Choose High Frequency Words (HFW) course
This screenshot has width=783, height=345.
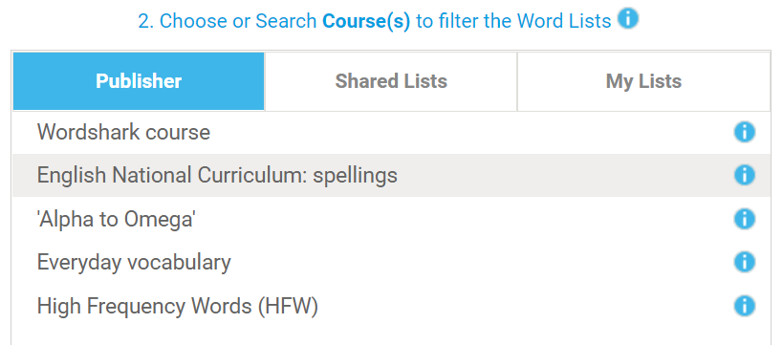[x=391, y=306]
